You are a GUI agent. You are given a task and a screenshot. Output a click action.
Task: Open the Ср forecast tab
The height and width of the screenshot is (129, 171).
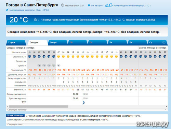pyautogui.click(x=158, y=42)
